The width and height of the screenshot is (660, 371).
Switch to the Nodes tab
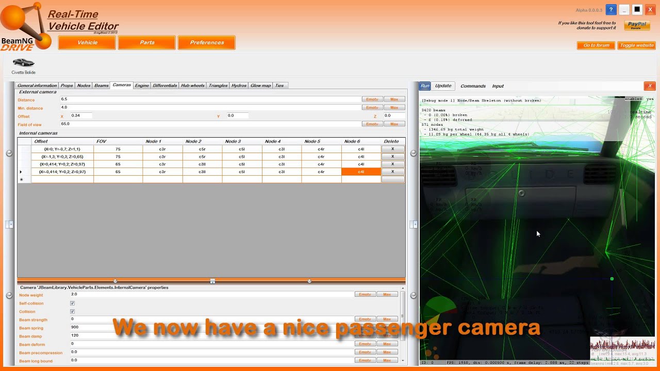click(x=84, y=86)
